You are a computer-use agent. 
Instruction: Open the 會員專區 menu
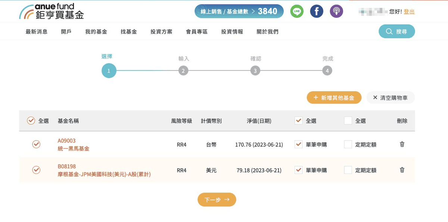(197, 32)
